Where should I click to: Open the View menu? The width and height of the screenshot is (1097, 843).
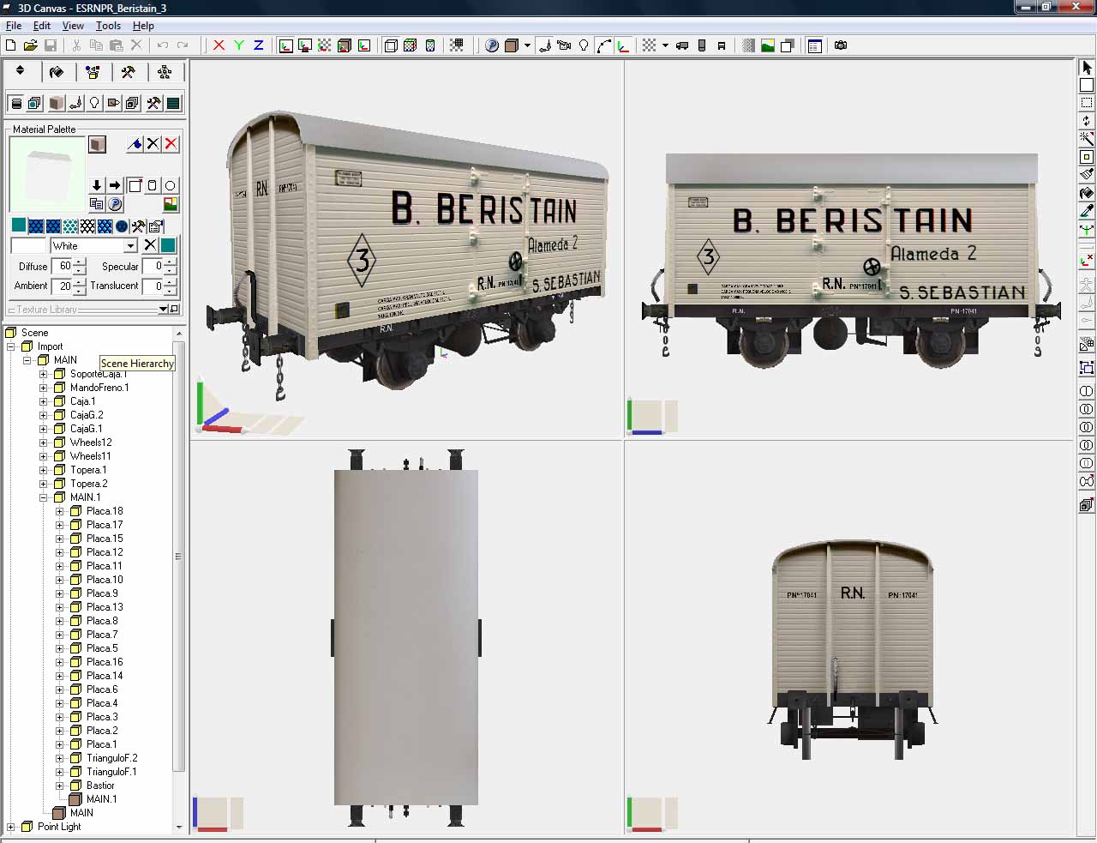pos(73,26)
